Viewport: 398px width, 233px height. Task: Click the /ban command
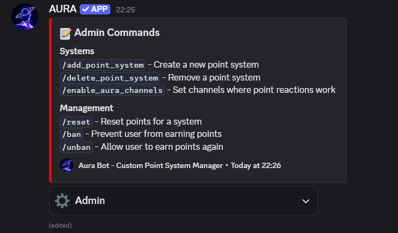pyautogui.click(x=71, y=134)
